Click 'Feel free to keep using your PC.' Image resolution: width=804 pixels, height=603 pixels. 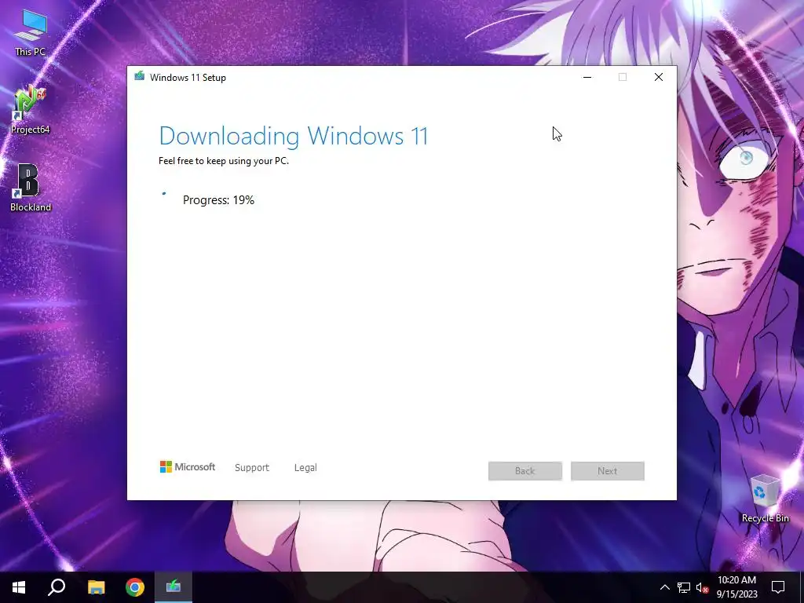(224, 161)
